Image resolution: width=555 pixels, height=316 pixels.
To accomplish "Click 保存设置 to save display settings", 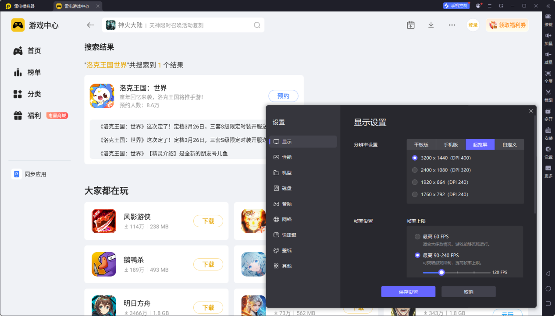I will coord(408,291).
